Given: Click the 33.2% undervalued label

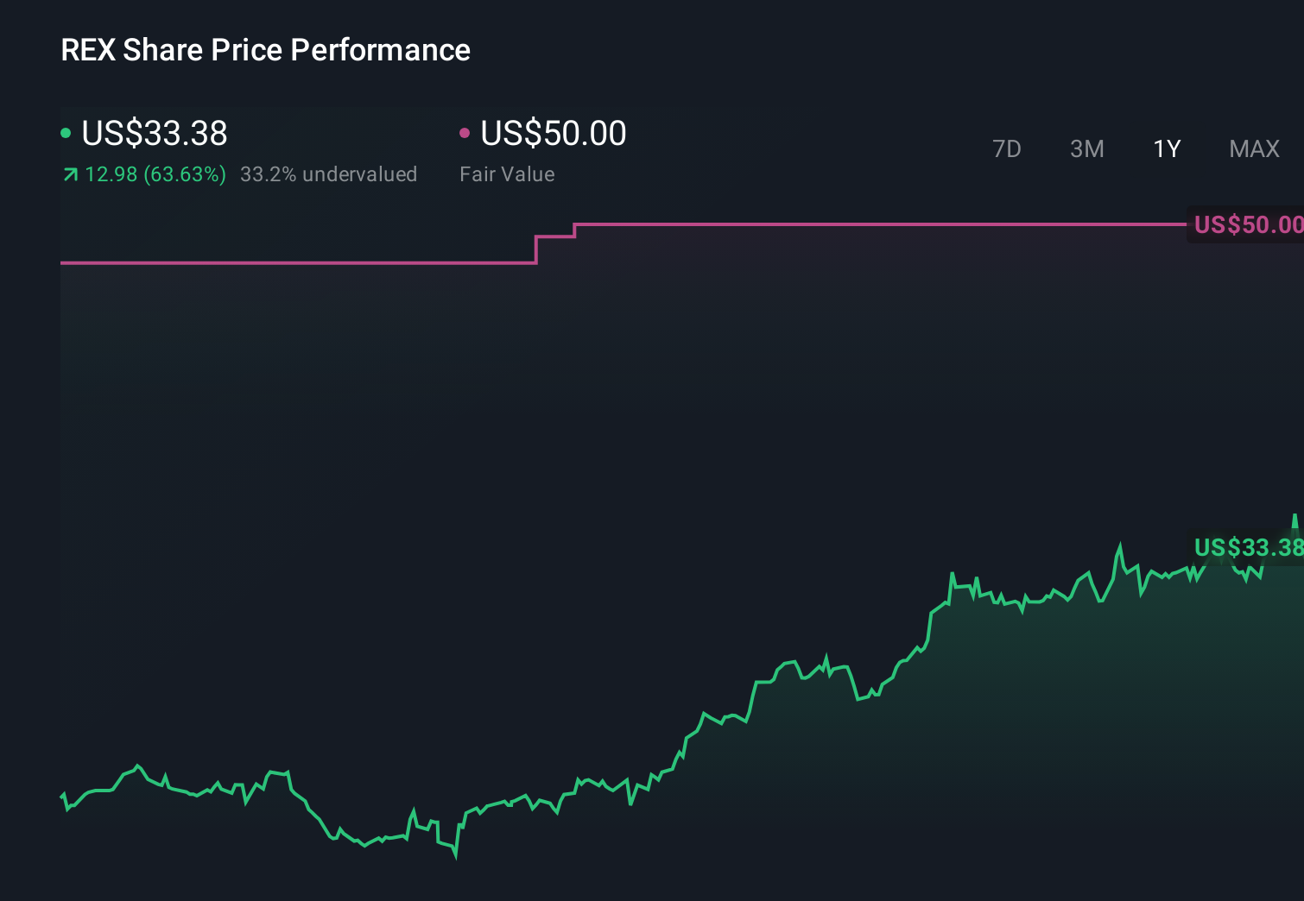Looking at the screenshot, I should [x=330, y=174].
